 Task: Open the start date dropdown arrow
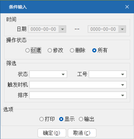62,29
